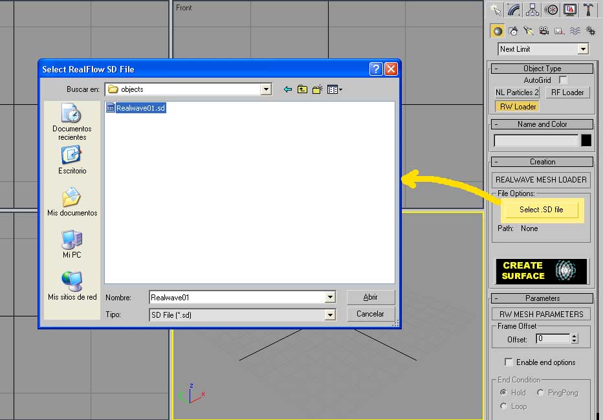Open the Hierarchy panel tab
Image resolution: width=603 pixels, height=420 pixels.
[x=532, y=10]
